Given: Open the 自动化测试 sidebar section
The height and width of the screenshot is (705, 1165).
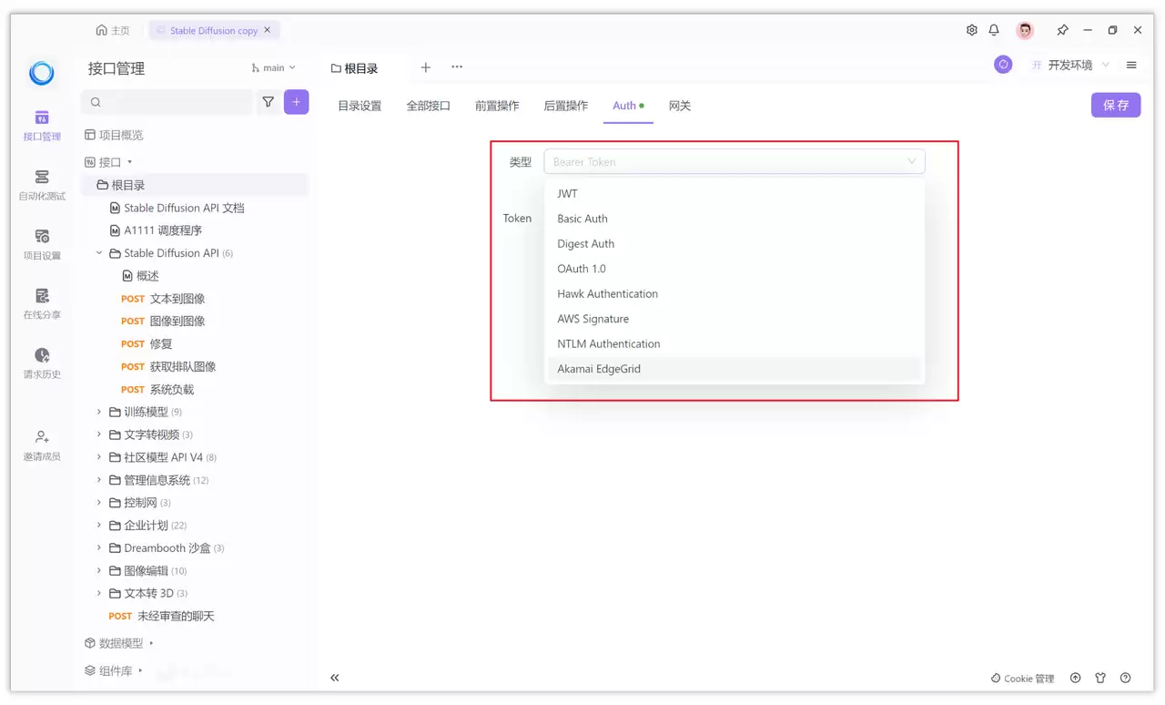Looking at the screenshot, I should [x=42, y=185].
